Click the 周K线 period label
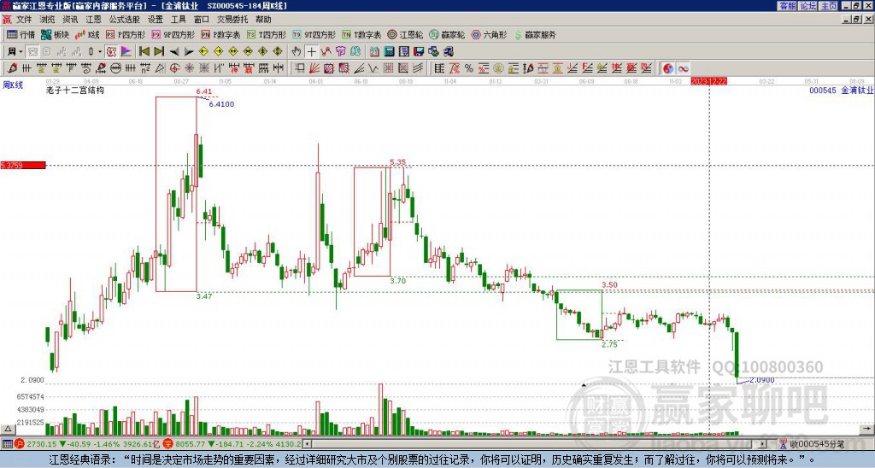 [x=13, y=85]
